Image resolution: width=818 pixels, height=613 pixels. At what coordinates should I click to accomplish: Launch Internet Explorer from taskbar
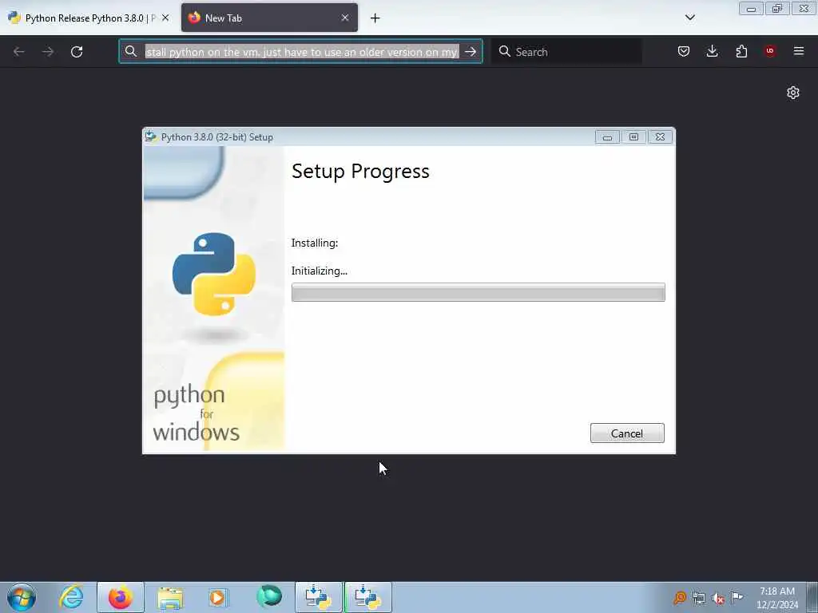[71, 597]
